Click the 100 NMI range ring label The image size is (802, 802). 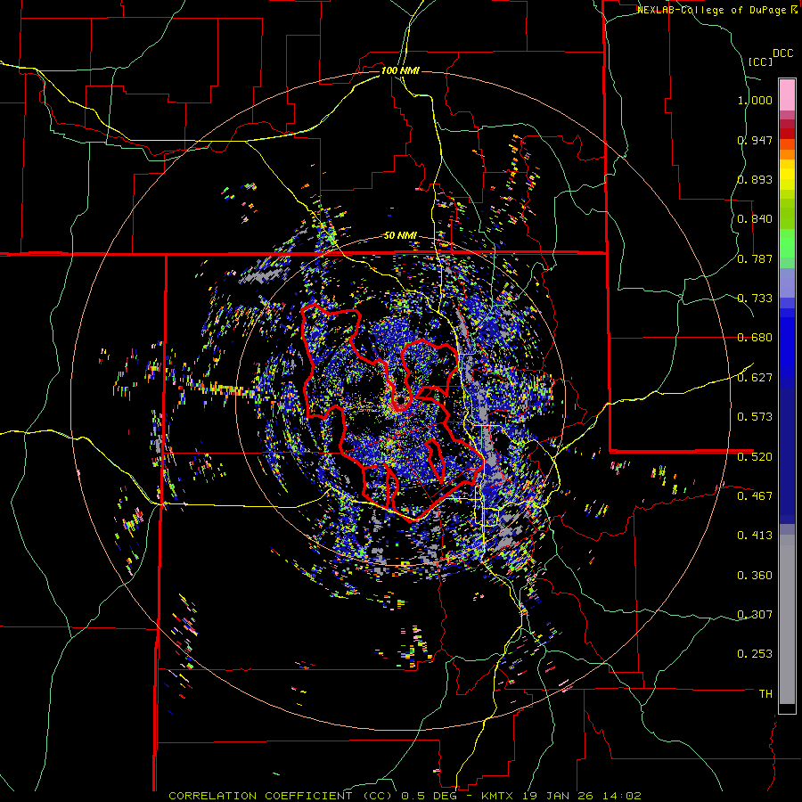pyautogui.click(x=400, y=70)
